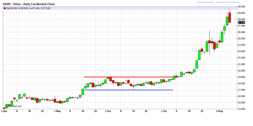
Task: Click the 19.000 price axis label
Action: point(242,77)
